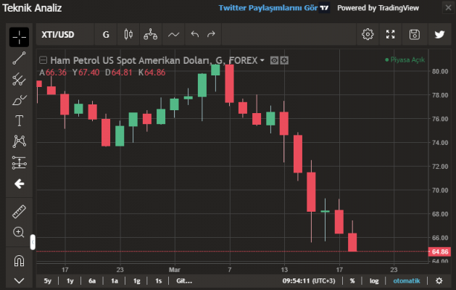The height and width of the screenshot is (290, 456).
Task: Select the long position prediction tool
Action: (19, 162)
